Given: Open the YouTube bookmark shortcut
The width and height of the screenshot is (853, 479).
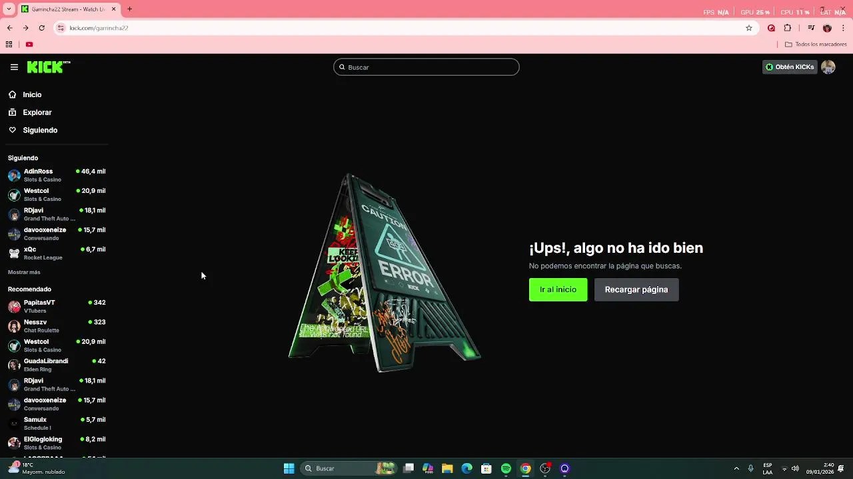Looking at the screenshot, I should (x=29, y=45).
